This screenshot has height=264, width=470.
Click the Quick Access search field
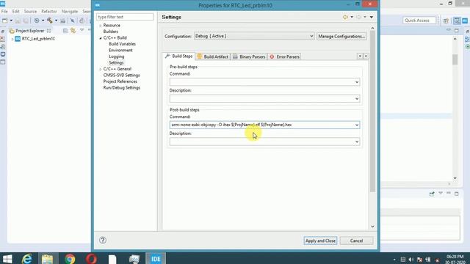[419, 21]
